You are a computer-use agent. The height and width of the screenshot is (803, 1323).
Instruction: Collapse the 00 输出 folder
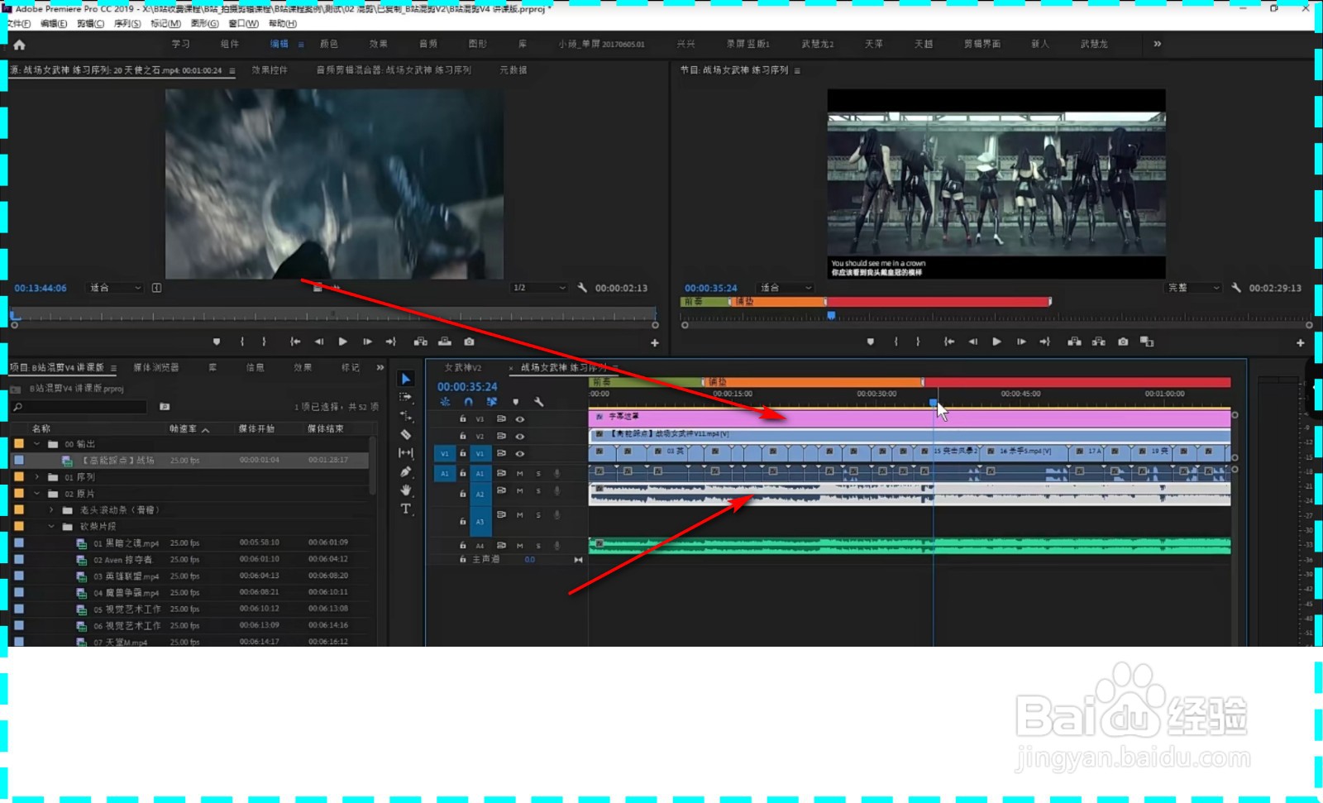tap(37, 444)
